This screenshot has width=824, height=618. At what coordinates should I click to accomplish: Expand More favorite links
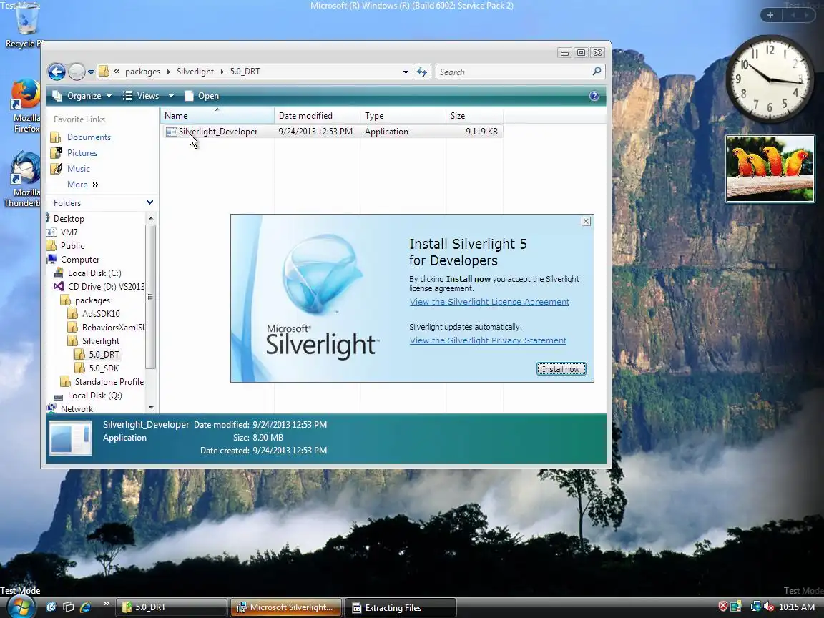click(82, 185)
